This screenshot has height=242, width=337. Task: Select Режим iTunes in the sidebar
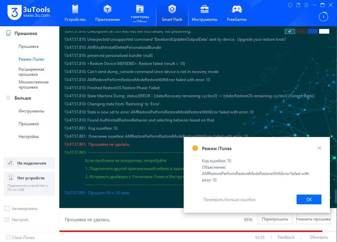[x=31, y=59]
